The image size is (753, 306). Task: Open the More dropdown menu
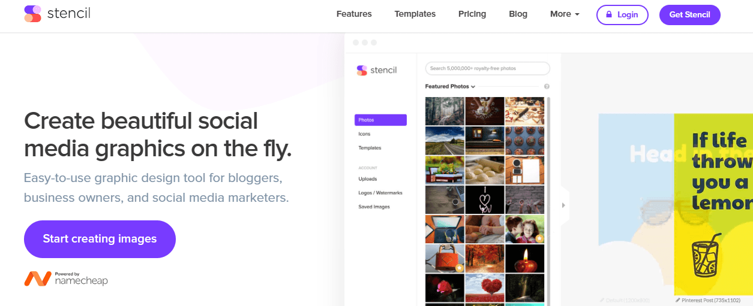[x=565, y=14]
